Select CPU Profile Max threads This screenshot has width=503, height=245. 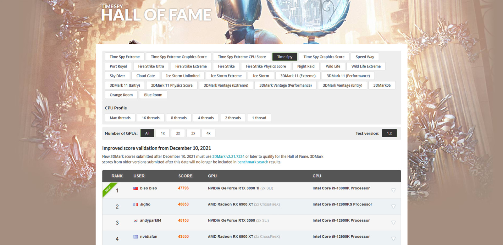(x=120, y=118)
